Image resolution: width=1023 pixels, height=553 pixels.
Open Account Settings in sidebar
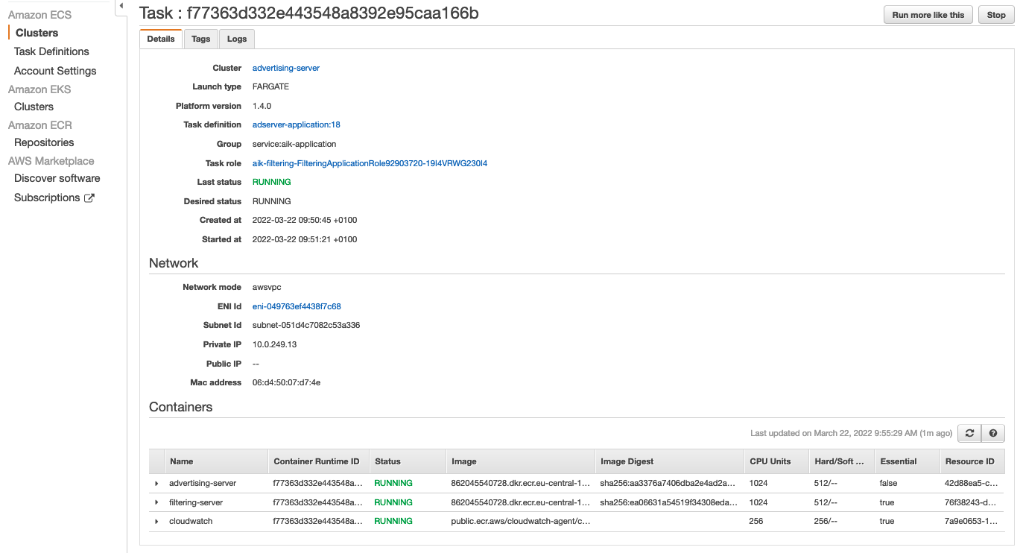(55, 71)
